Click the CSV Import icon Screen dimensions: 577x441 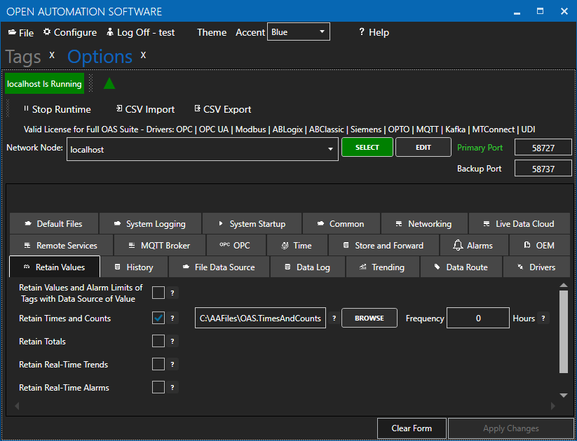118,109
